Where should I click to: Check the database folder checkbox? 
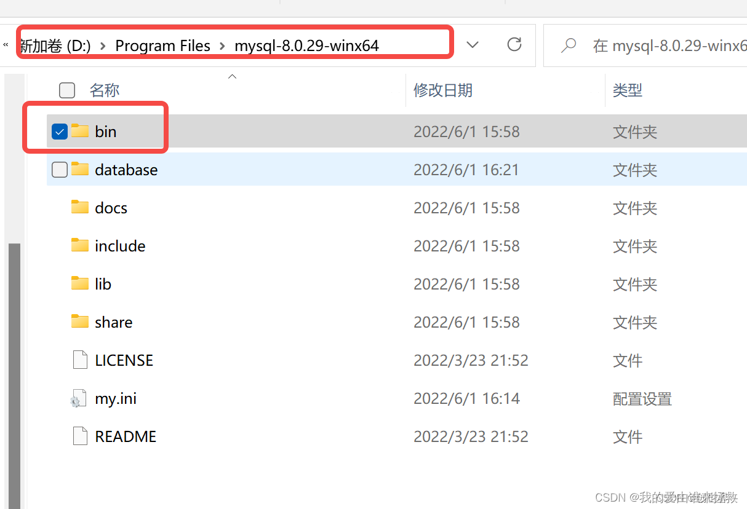click(x=60, y=169)
